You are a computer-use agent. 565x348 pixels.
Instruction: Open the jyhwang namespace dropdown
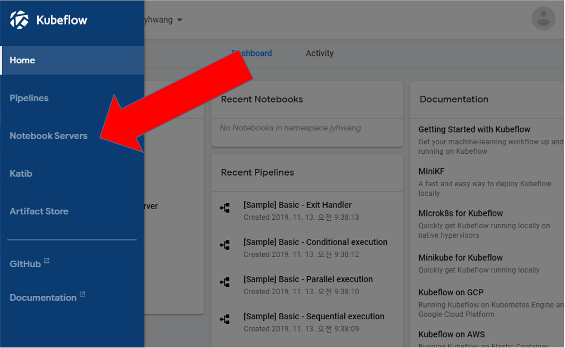point(163,20)
